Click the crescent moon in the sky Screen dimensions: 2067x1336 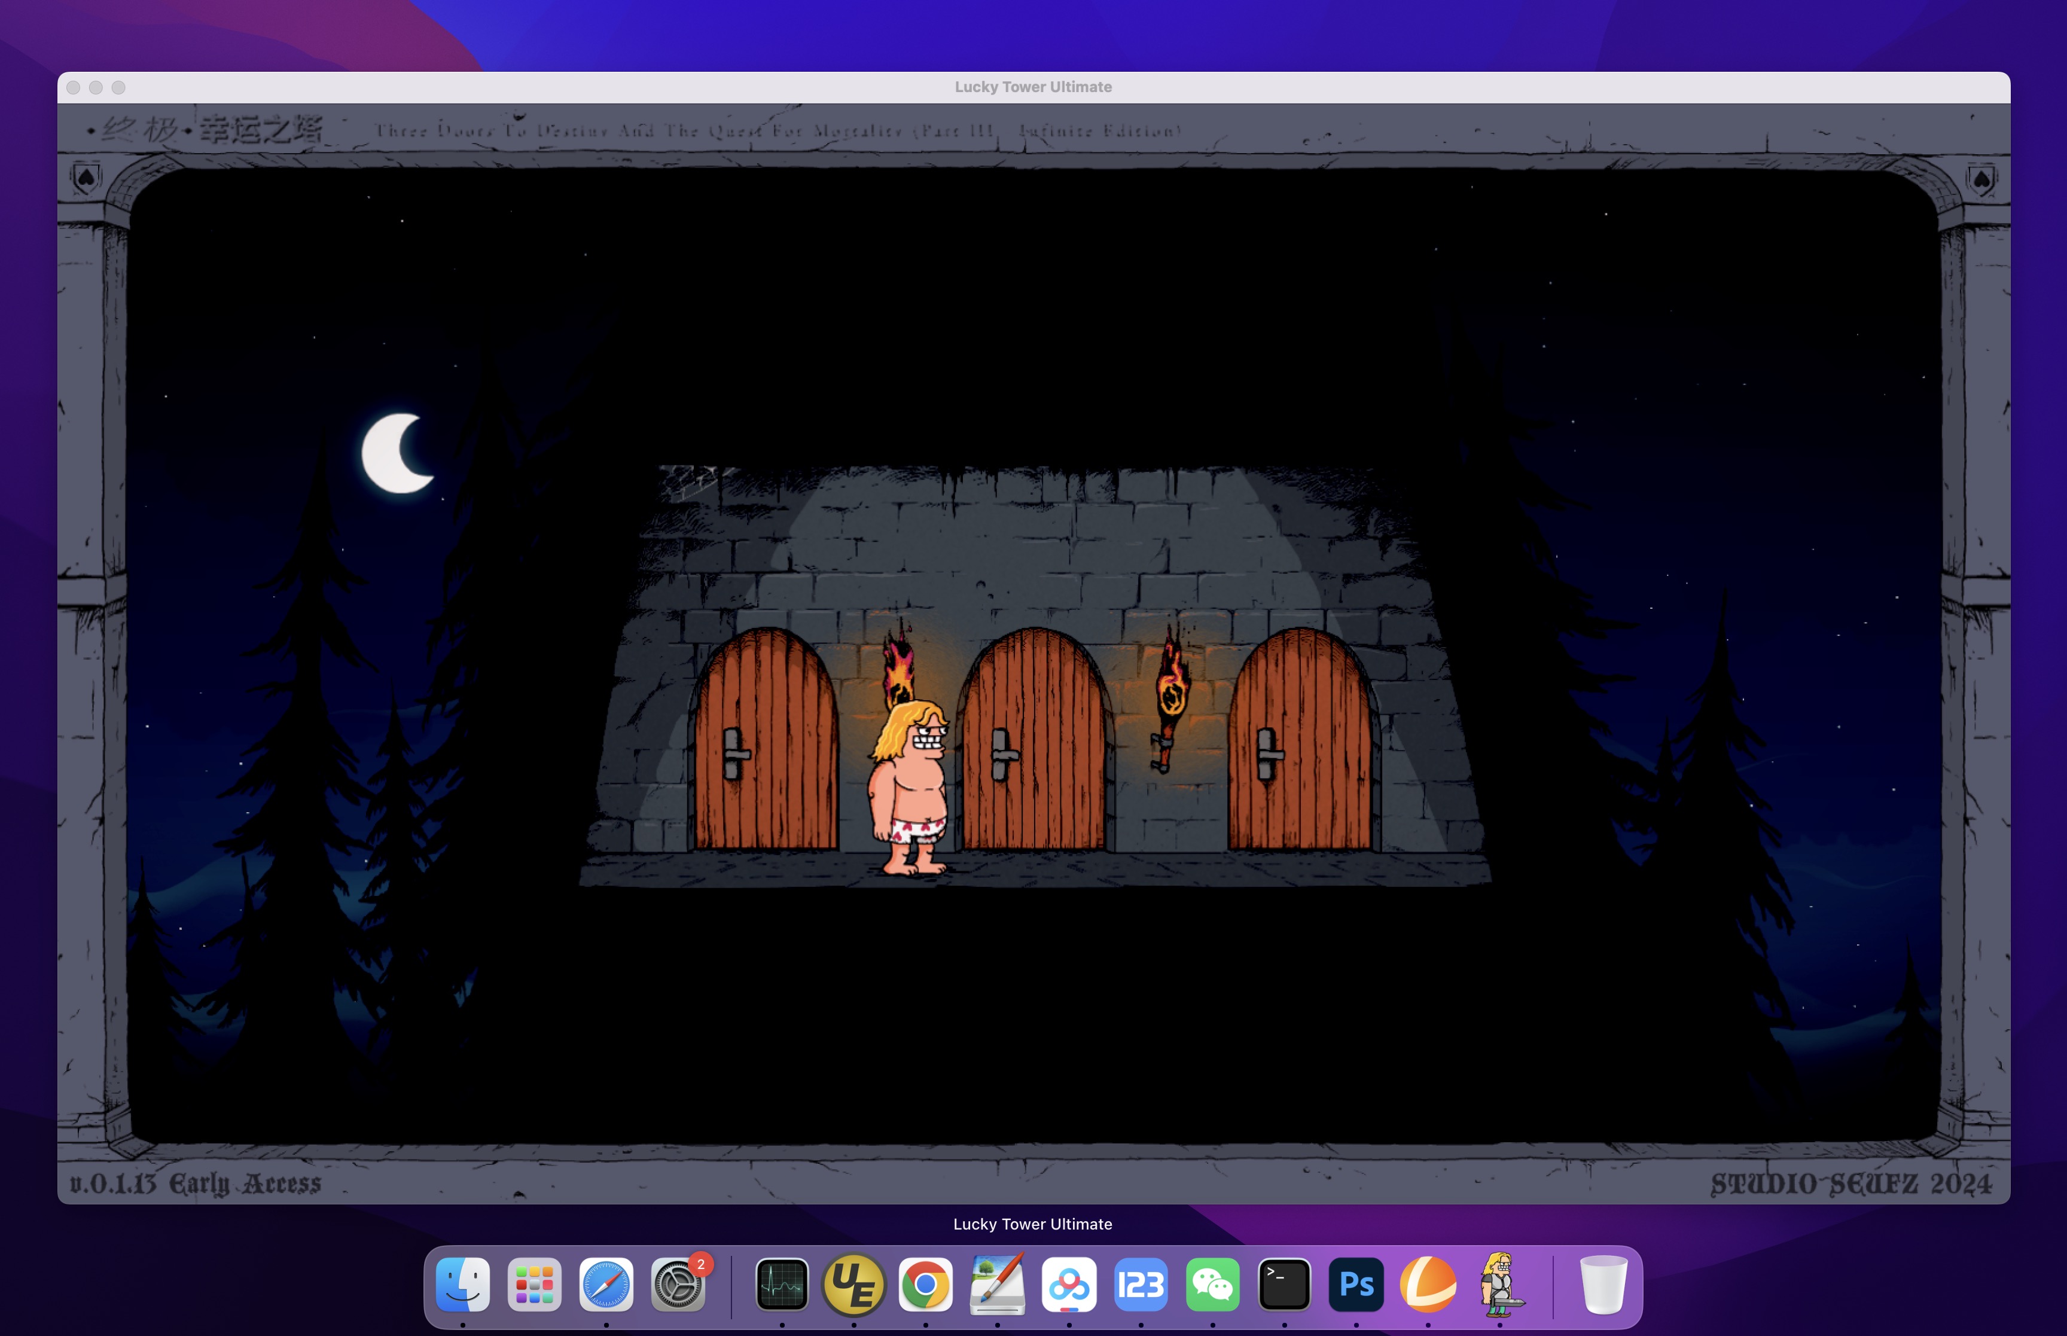tap(397, 454)
